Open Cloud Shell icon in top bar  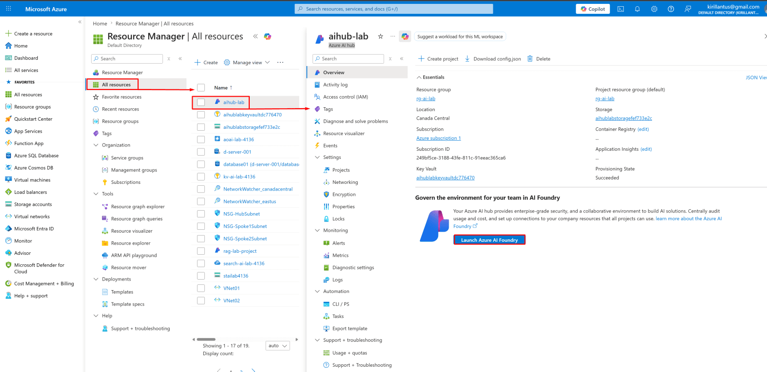(620, 9)
